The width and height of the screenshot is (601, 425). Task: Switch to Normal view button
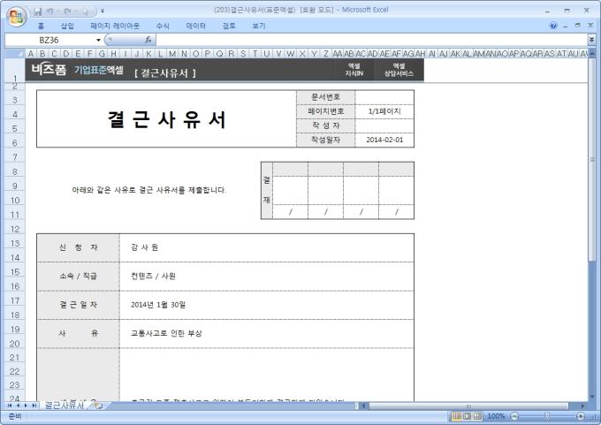click(x=457, y=416)
